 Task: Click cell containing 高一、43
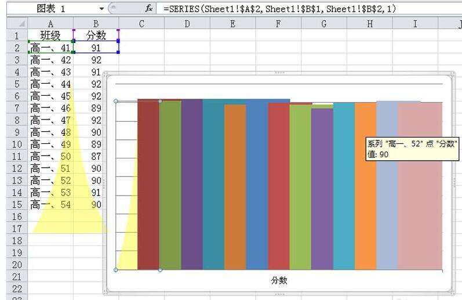pos(50,72)
